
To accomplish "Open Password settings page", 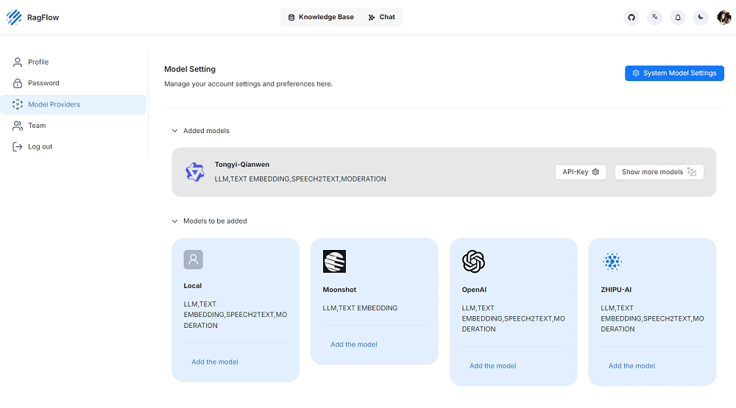I will pyautogui.click(x=73, y=83).
